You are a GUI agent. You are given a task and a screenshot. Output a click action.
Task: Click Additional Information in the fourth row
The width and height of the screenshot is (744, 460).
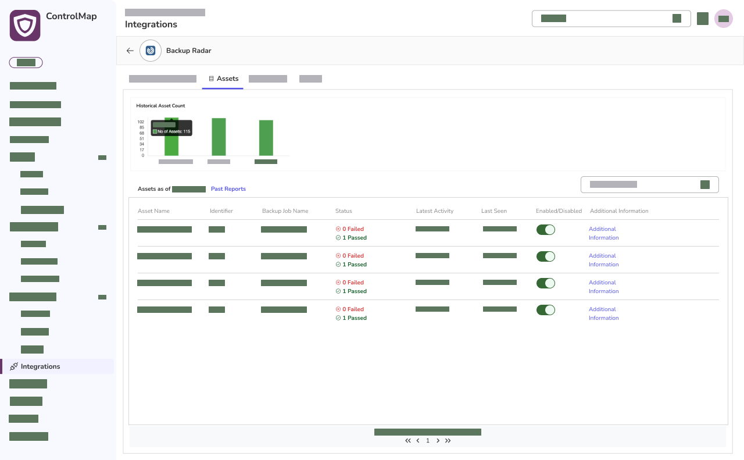(604, 313)
